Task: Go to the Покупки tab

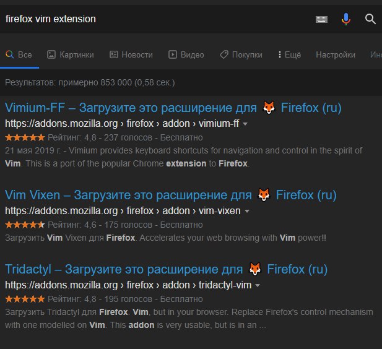Action: (x=241, y=54)
